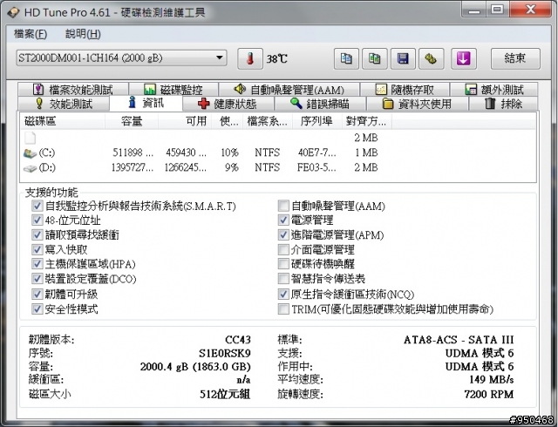Select the D: drive partition icon
The image size is (558, 427).
[30, 168]
